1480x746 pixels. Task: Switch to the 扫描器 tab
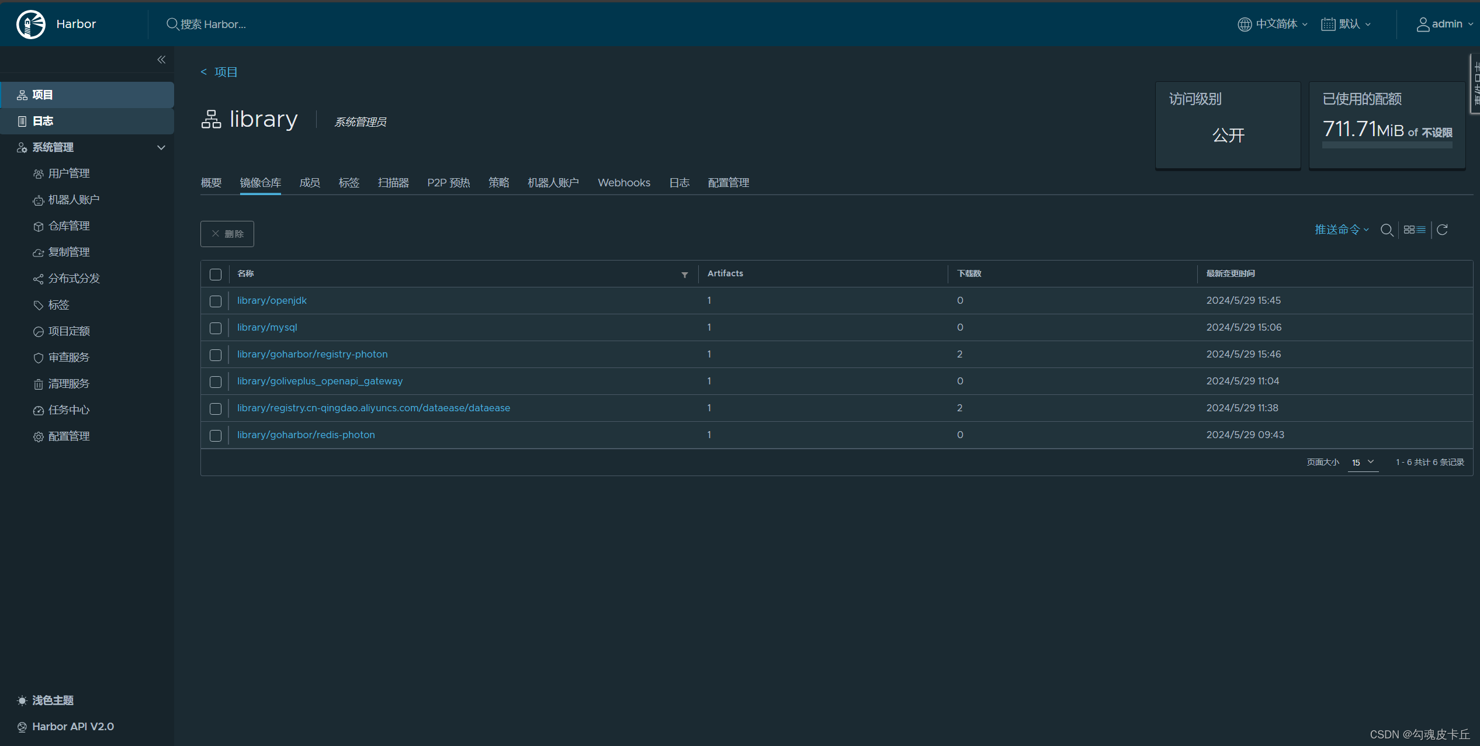[x=393, y=183]
